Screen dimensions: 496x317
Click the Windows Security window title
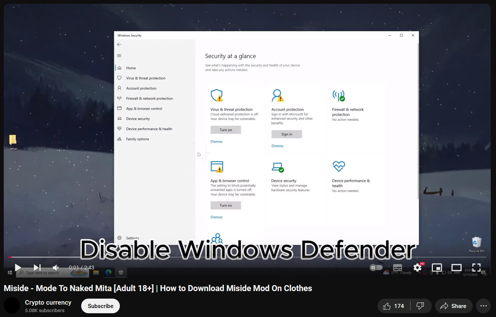[x=130, y=36]
